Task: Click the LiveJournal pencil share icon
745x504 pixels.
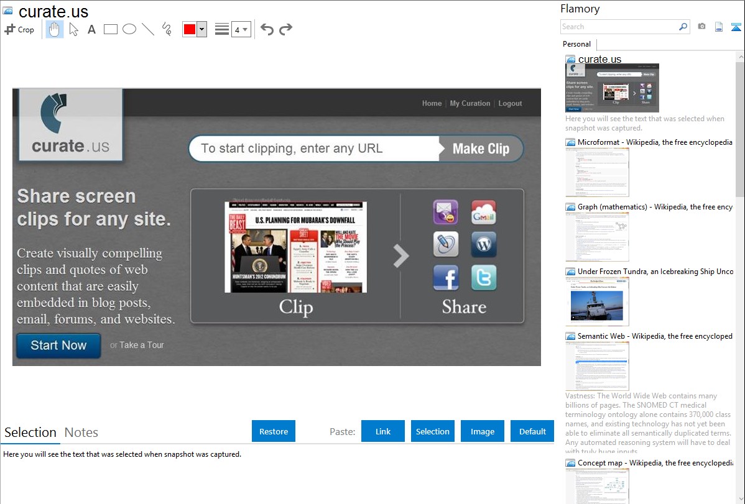Action: [446, 244]
